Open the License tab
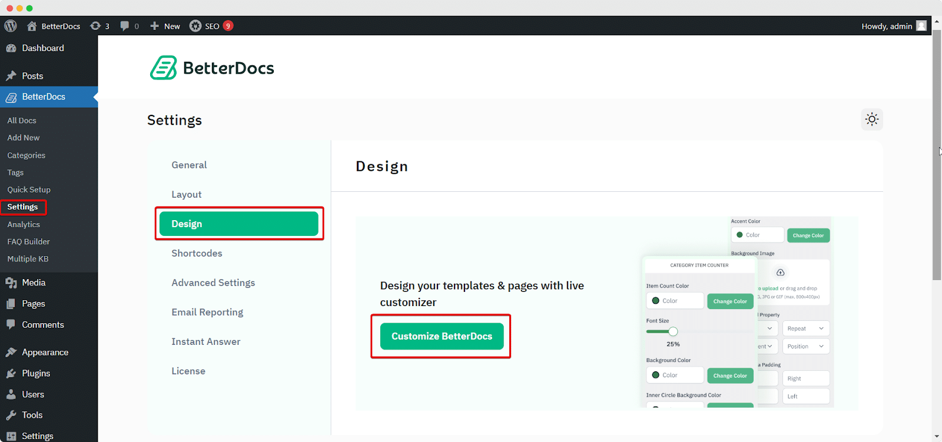The image size is (942, 442). pyautogui.click(x=188, y=371)
